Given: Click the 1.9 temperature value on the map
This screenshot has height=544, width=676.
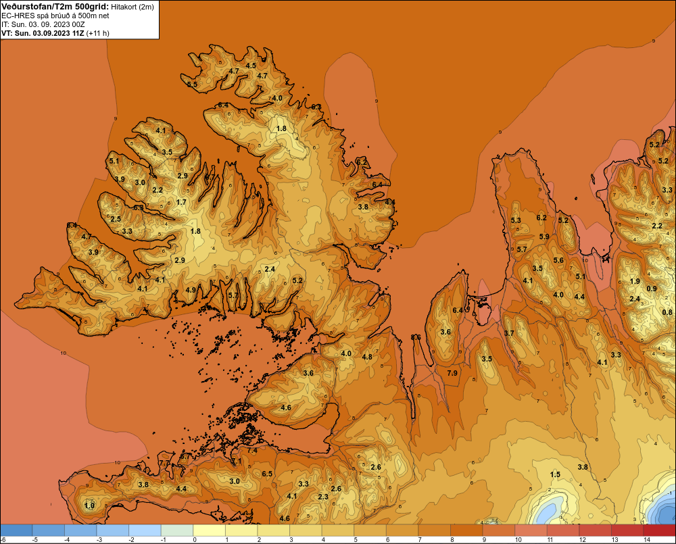Looking at the screenshot, I should click(635, 281).
